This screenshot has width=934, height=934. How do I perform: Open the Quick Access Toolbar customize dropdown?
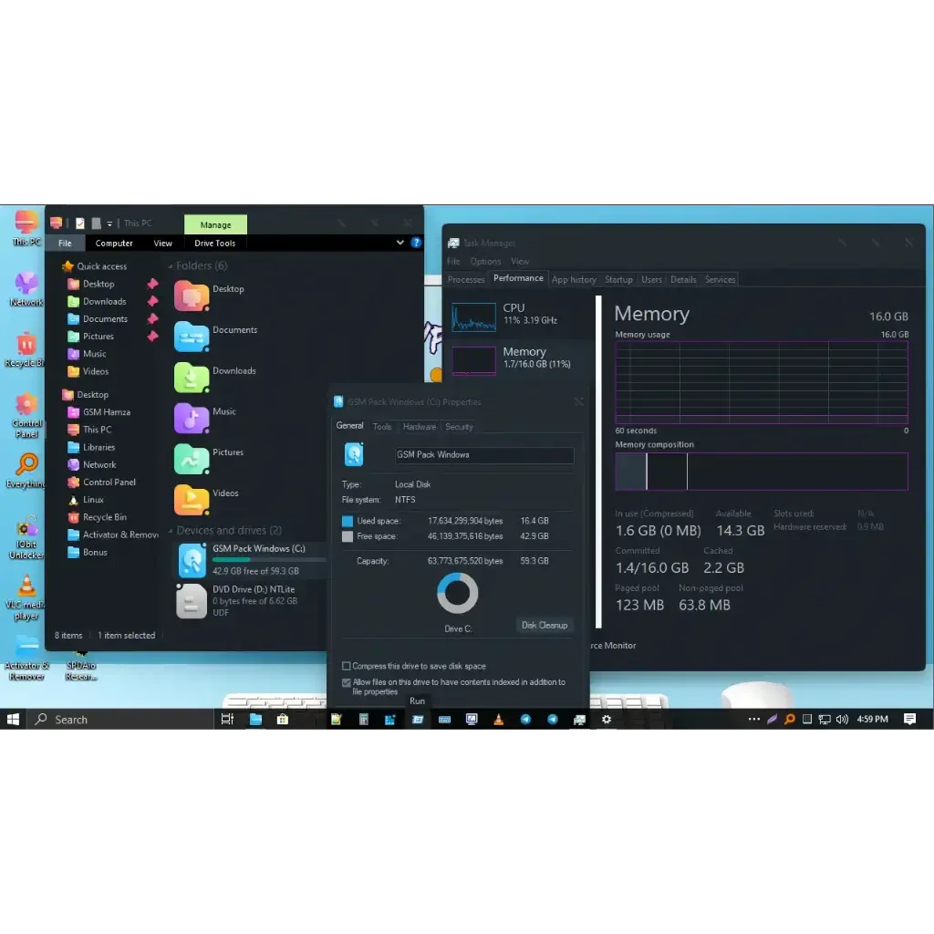(x=109, y=223)
